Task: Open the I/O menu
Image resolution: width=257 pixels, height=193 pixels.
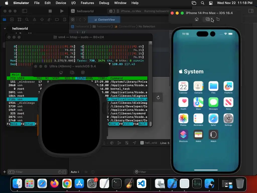Action: [74, 3]
